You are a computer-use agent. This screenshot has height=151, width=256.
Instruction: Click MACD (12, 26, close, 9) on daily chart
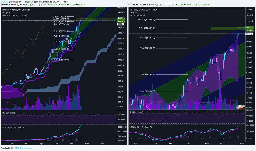click(x=141, y=127)
